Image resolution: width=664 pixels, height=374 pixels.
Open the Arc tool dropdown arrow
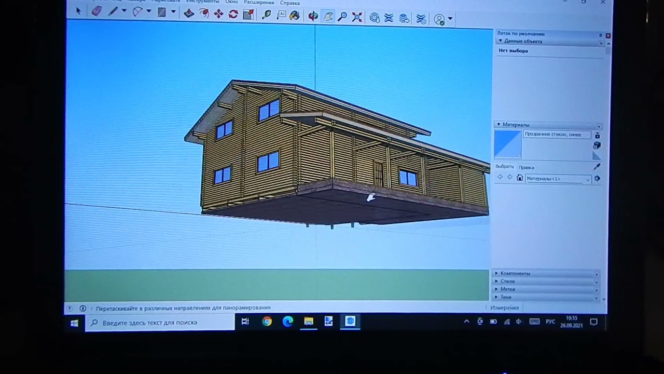[149, 11]
